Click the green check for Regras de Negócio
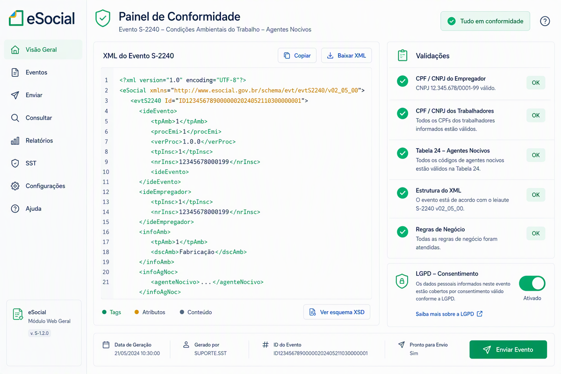Image resolution: width=561 pixels, height=374 pixels. (x=403, y=232)
